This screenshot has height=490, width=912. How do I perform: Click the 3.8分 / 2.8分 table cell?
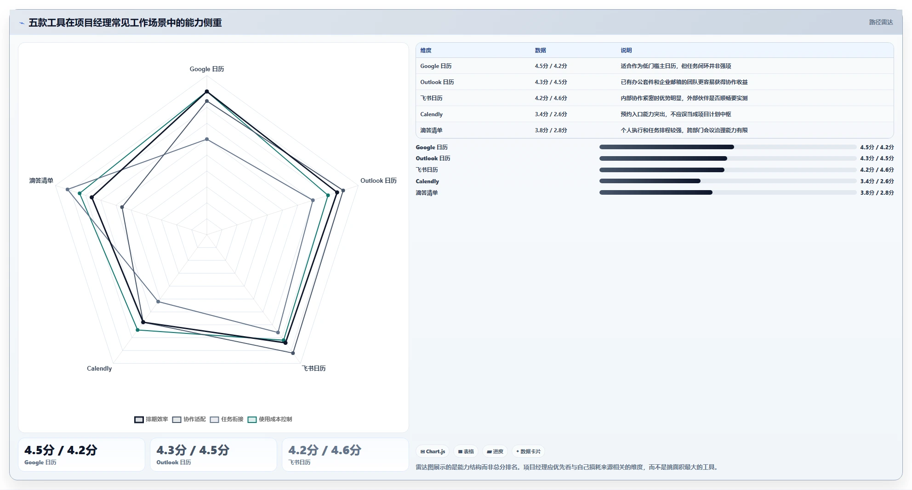(551, 130)
